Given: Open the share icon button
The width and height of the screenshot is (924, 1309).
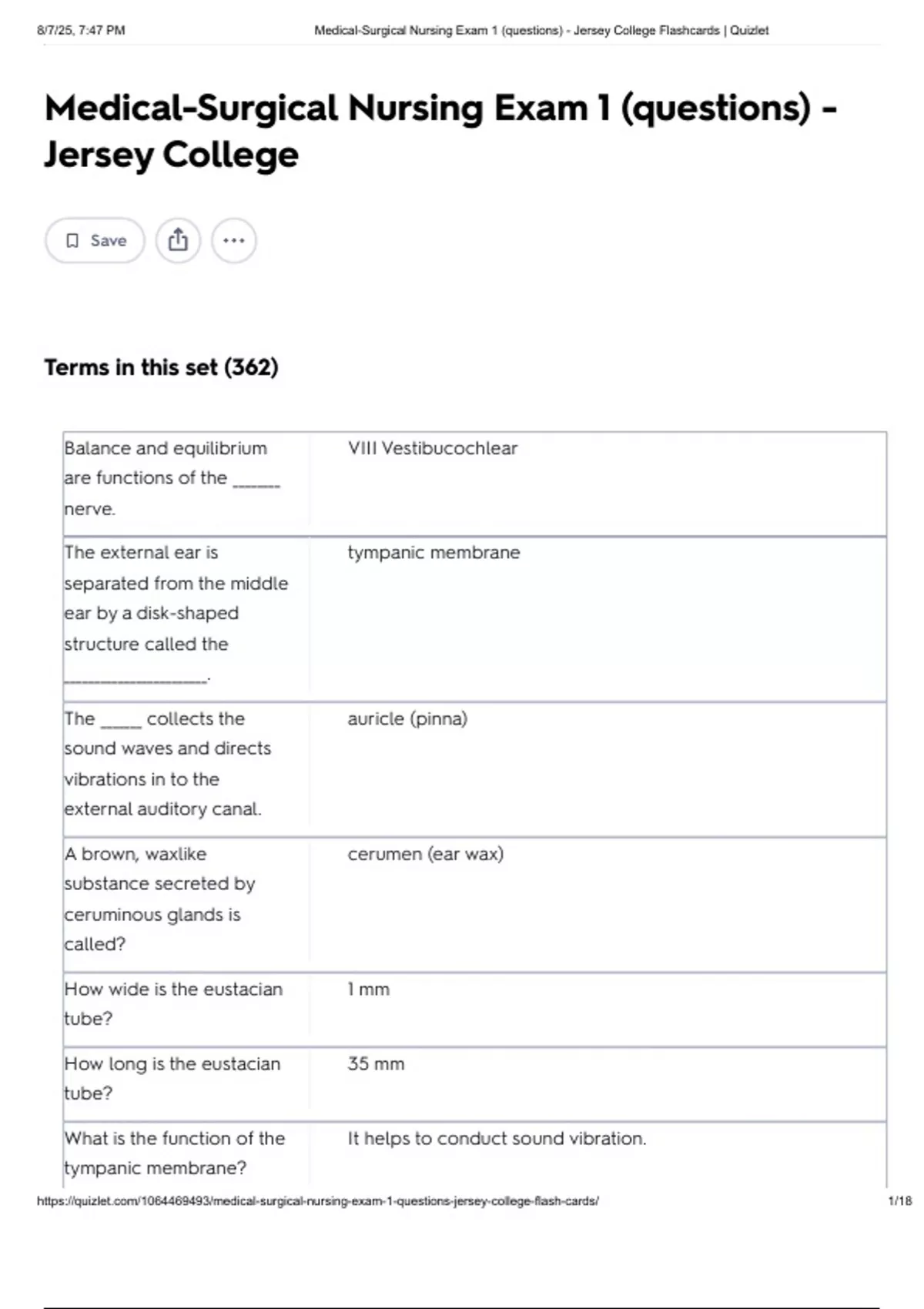Looking at the screenshot, I should pos(178,240).
